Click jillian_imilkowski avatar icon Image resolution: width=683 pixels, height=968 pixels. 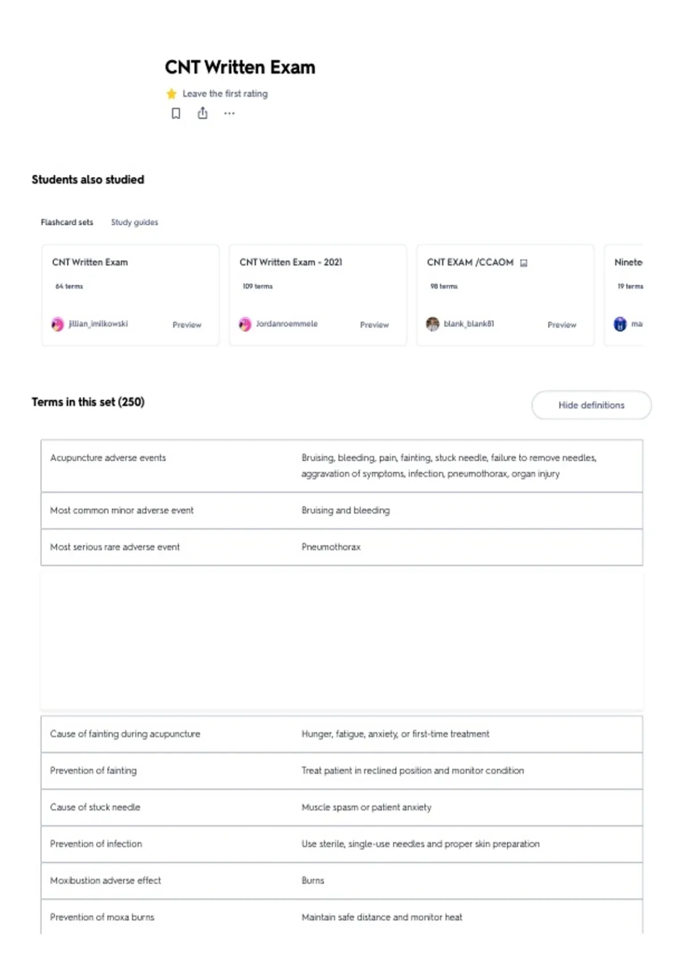[57, 324]
